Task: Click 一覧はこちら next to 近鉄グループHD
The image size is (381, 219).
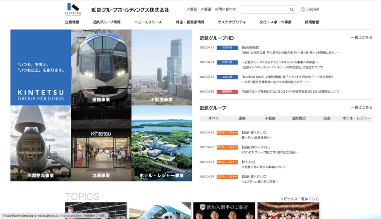Action: 362,37
